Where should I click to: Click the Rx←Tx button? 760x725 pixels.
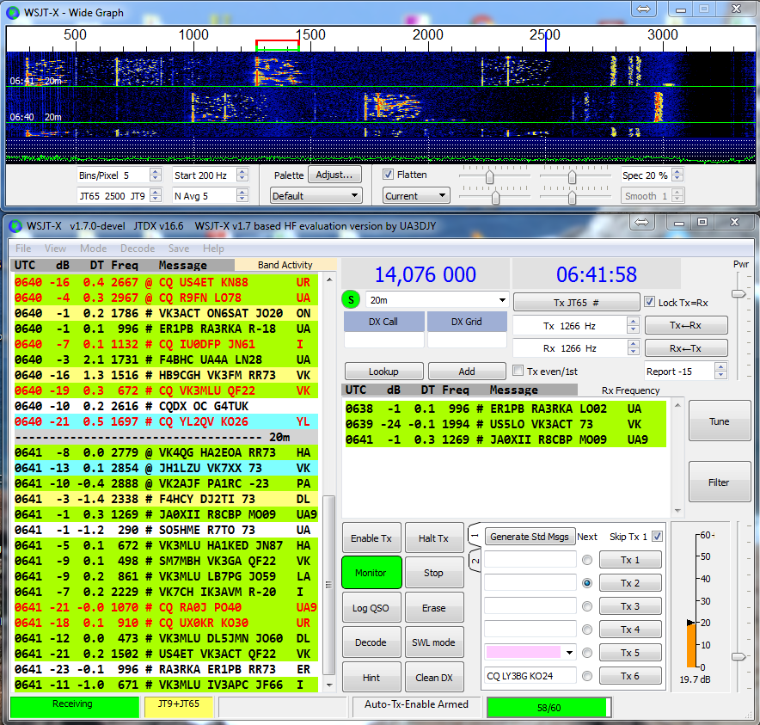[685, 348]
